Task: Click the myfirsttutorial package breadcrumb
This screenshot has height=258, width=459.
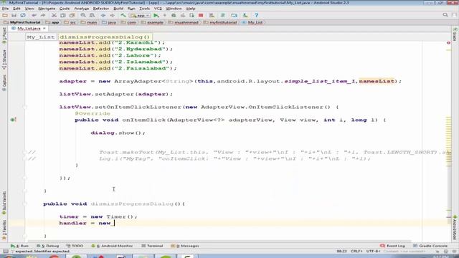Action: [220, 22]
